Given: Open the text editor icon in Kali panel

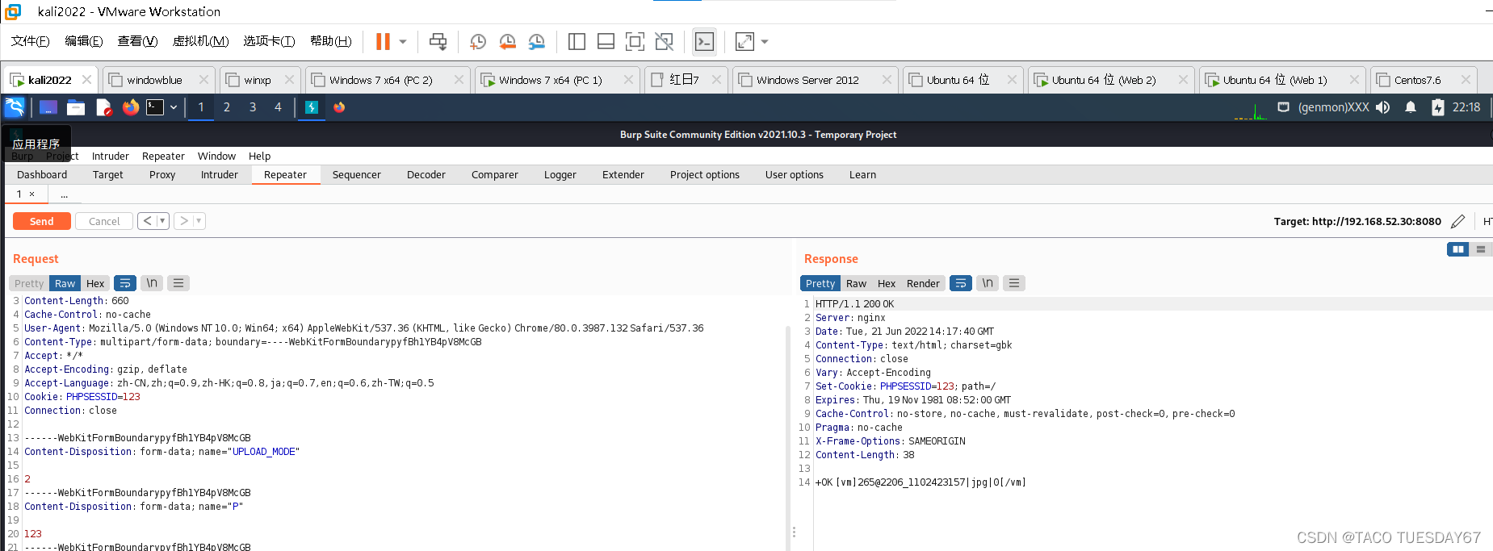Looking at the screenshot, I should (103, 107).
